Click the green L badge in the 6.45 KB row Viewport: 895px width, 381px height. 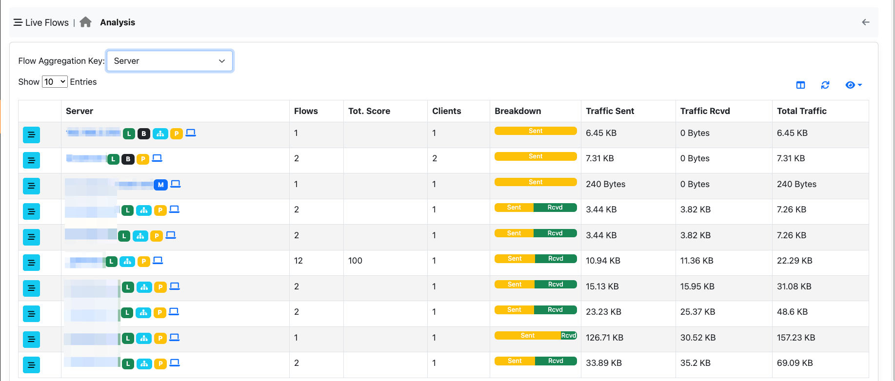tap(129, 133)
